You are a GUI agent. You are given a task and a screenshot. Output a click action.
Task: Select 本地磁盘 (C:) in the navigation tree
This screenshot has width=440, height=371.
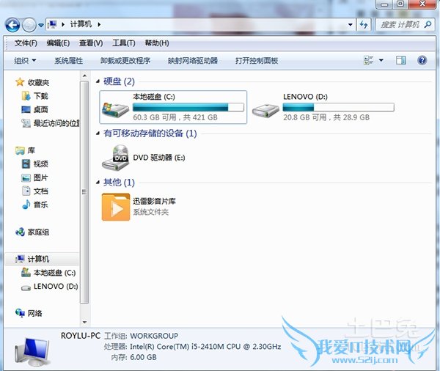pos(48,273)
